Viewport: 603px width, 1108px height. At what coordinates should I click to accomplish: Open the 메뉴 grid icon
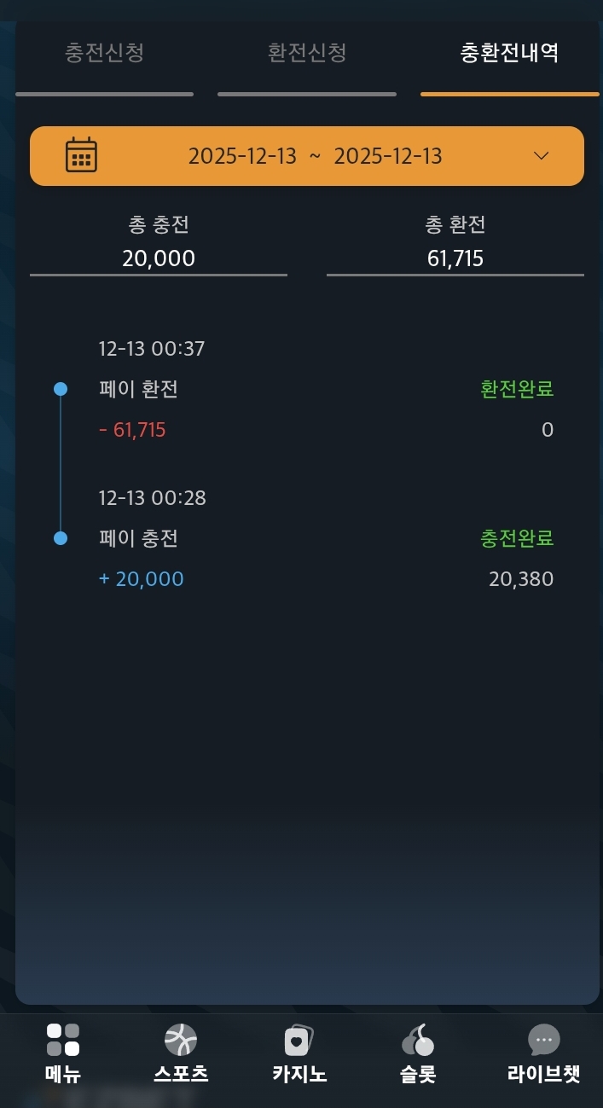coord(63,1040)
